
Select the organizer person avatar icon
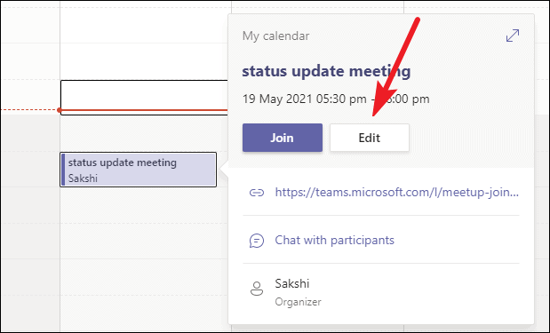257,289
